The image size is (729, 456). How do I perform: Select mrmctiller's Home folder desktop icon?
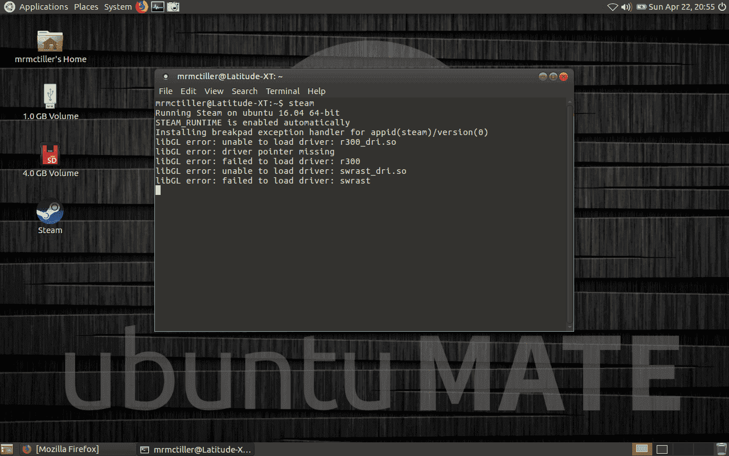pyautogui.click(x=50, y=41)
